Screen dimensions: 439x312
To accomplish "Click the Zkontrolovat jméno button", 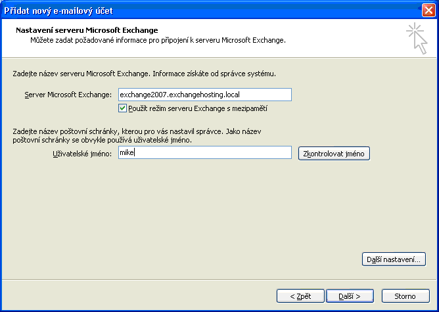I will pos(334,154).
